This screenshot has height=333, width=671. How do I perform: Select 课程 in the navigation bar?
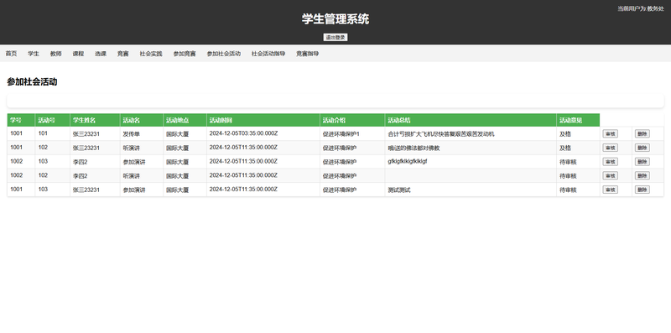[78, 54]
